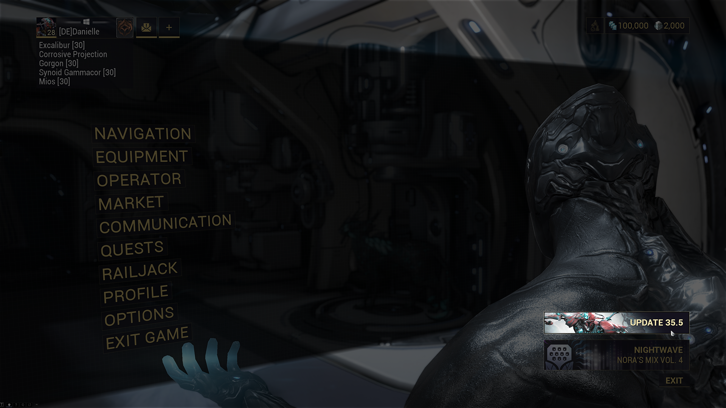The image size is (726, 408).
Task: Open the OPERATOR menu entry
Action: pos(137,179)
